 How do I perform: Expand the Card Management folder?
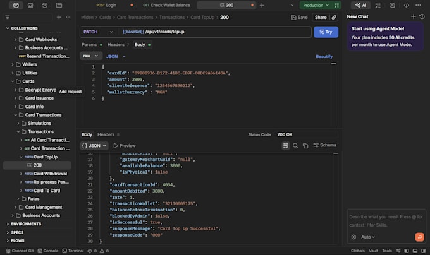coord(15,208)
